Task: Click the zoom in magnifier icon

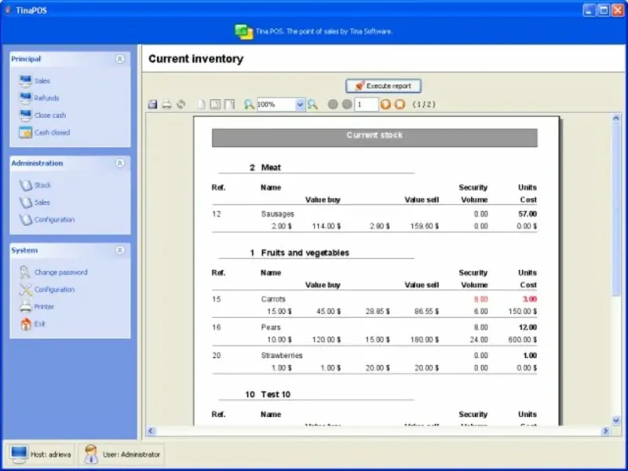Action: tap(312, 104)
